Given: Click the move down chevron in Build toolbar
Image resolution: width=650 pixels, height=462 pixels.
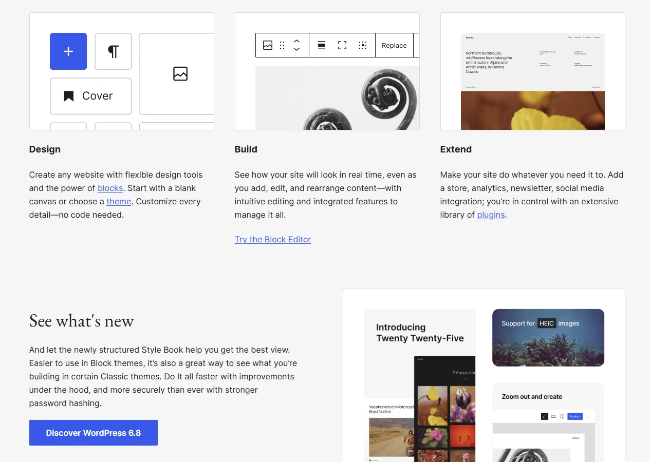Looking at the screenshot, I should point(296,49).
